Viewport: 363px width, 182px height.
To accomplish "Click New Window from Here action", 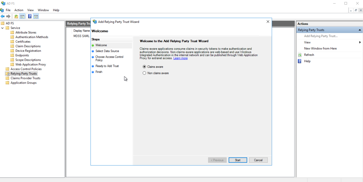I will [320, 49].
